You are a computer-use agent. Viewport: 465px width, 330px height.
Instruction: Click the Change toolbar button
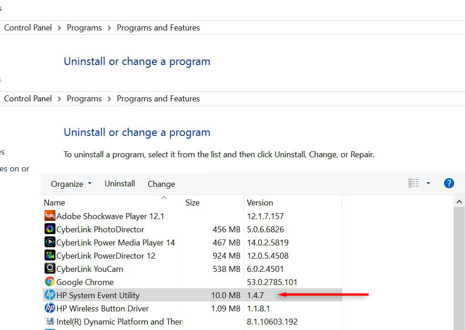(x=161, y=184)
